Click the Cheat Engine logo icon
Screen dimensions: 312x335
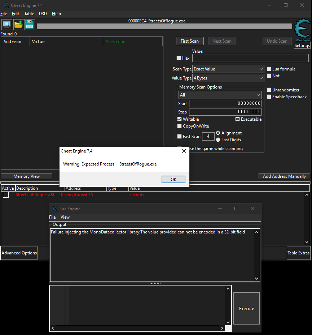point(302,30)
